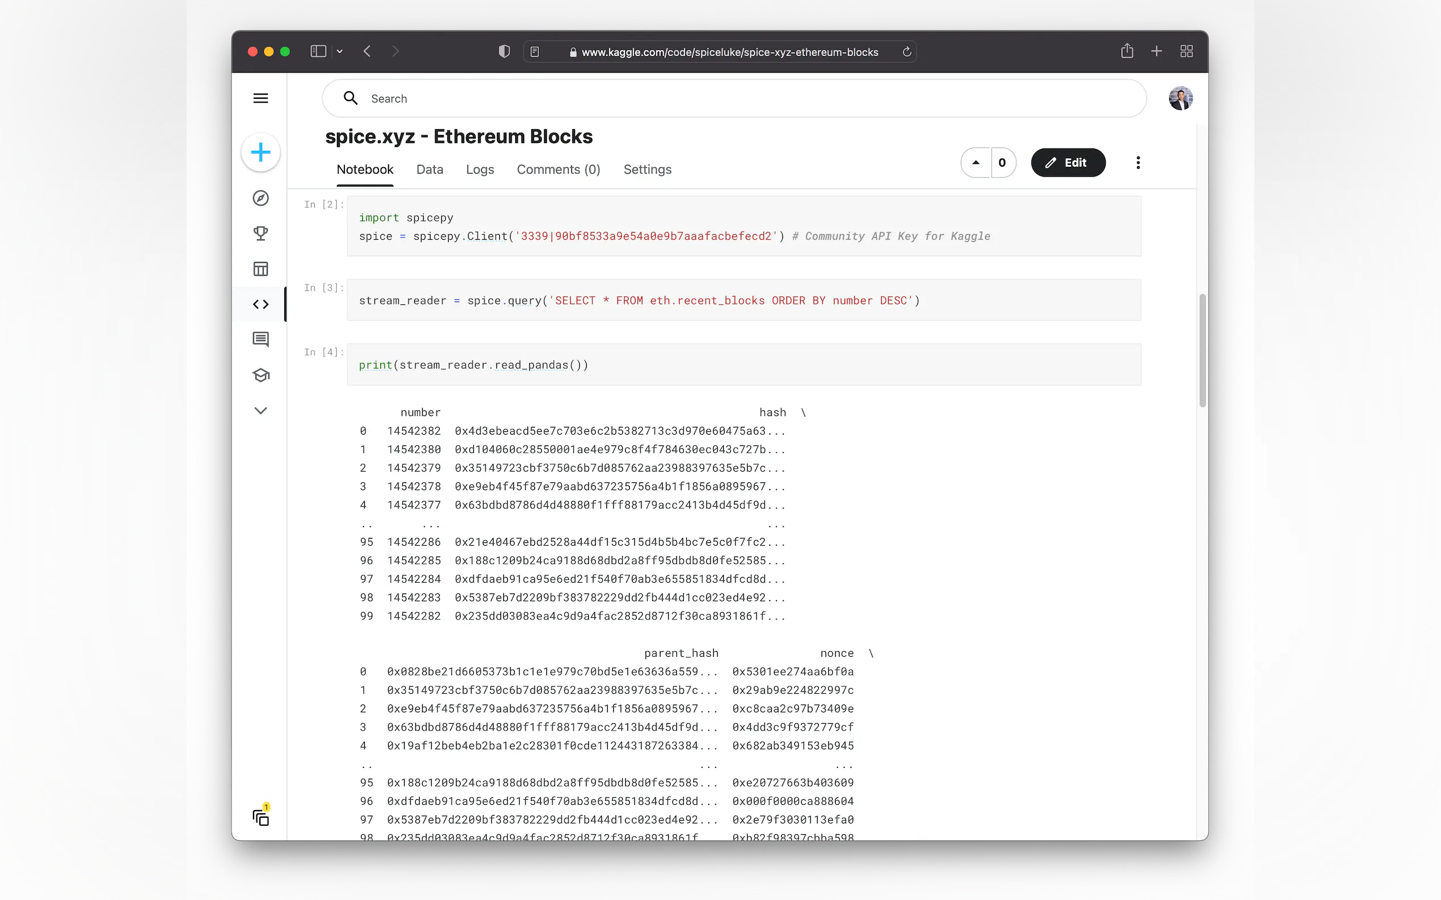Switch to the Data tab
The image size is (1441, 900).
[429, 169]
